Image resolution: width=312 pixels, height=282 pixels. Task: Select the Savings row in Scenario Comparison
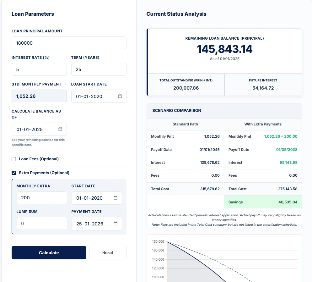point(262,202)
